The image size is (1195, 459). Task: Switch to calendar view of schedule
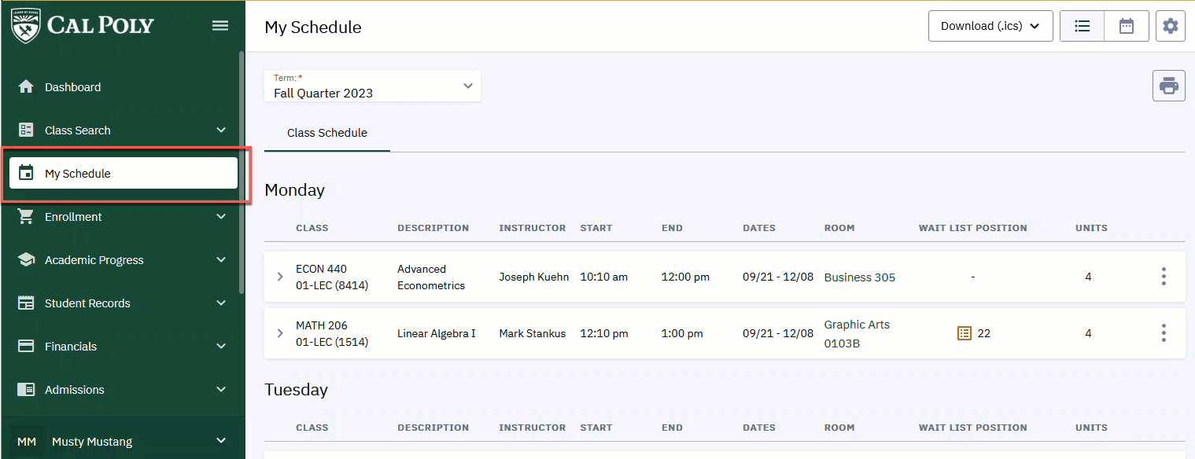coord(1127,26)
